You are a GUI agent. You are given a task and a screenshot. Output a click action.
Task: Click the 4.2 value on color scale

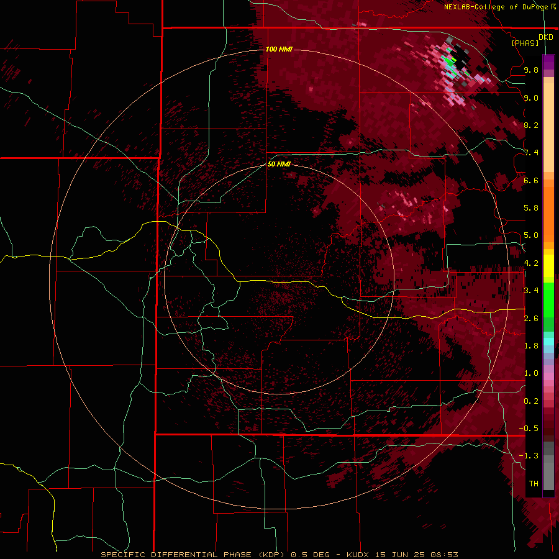point(531,263)
